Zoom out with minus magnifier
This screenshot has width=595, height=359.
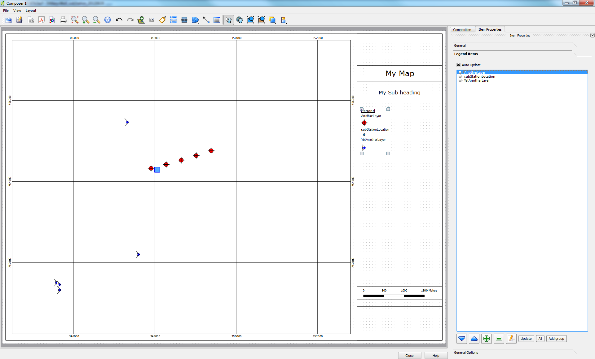[x=96, y=20]
